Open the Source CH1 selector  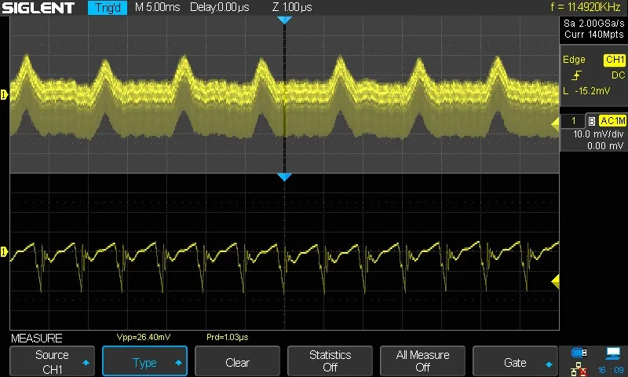pyautogui.click(x=52, y=361)
